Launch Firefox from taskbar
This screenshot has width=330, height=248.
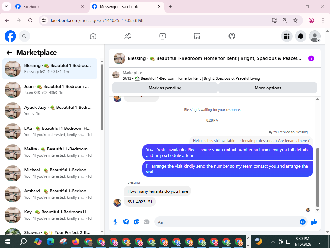pos(75,242)
